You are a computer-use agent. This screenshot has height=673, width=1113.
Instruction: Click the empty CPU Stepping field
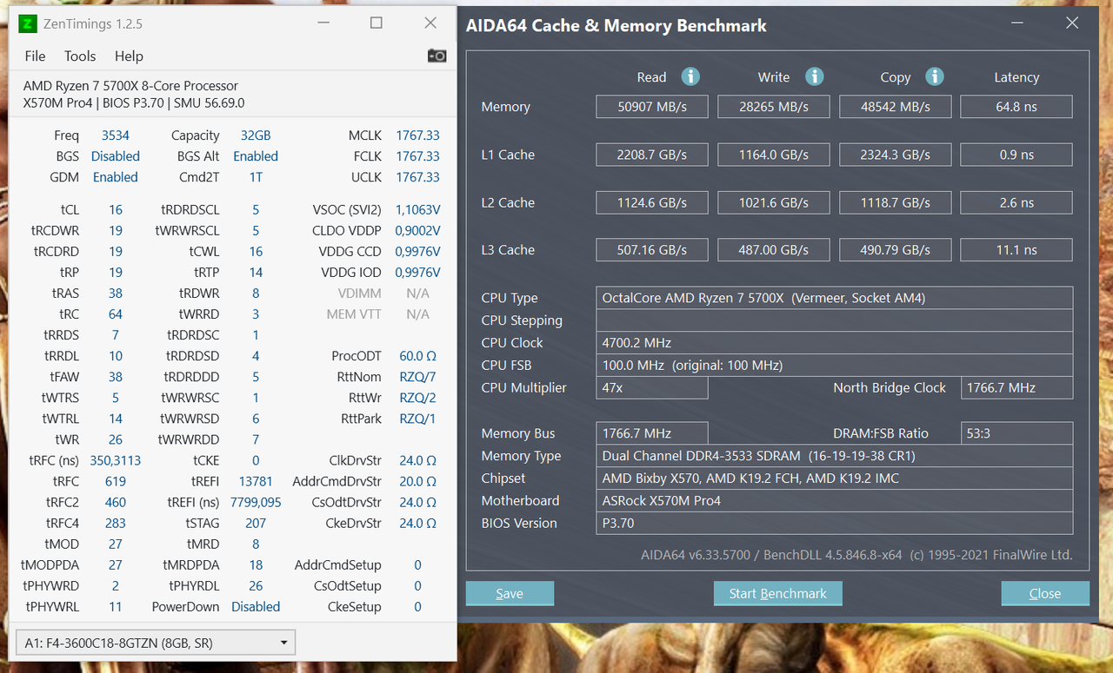pyautogui.click(x=834, y=320)
